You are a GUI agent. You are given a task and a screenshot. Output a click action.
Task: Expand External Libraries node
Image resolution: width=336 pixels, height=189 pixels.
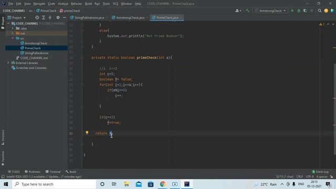click(8, 63)
